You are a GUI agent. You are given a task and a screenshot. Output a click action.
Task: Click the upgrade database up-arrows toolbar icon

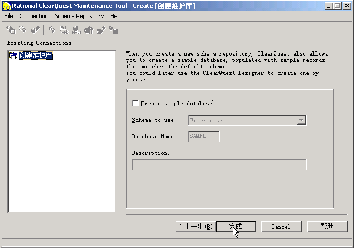point(89,30)
